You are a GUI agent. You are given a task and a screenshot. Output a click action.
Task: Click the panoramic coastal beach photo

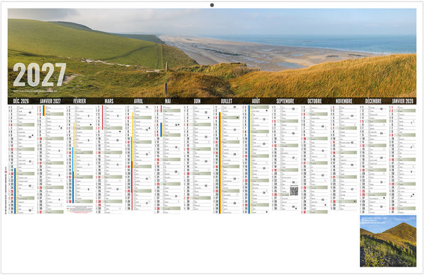[x=212, y=53]
